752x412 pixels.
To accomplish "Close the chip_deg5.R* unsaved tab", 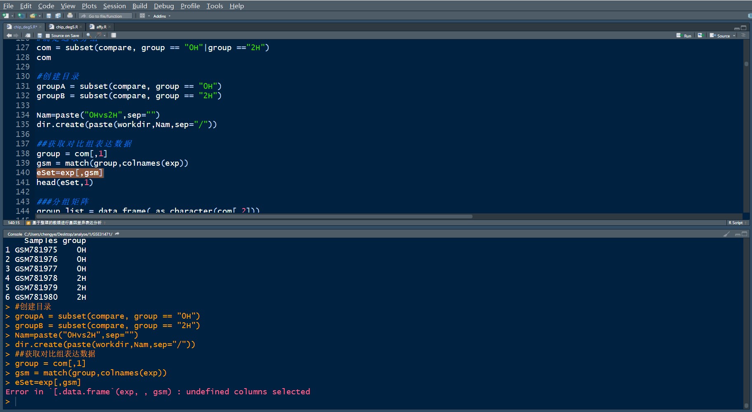I will 40,27.
